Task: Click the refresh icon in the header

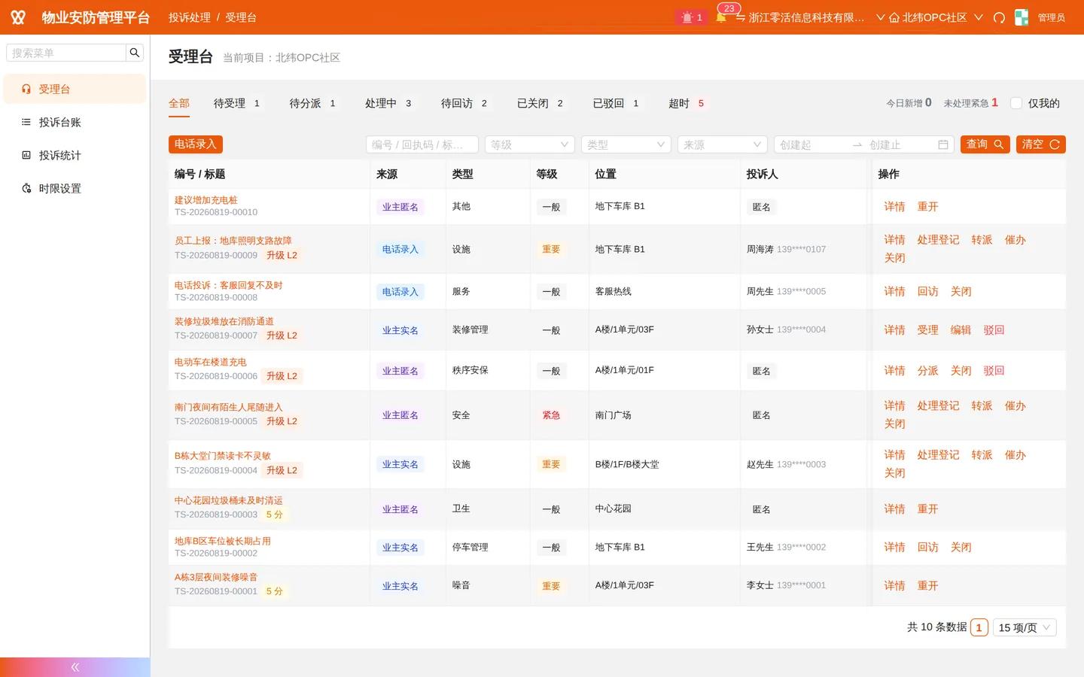Action: click(999, 17)
